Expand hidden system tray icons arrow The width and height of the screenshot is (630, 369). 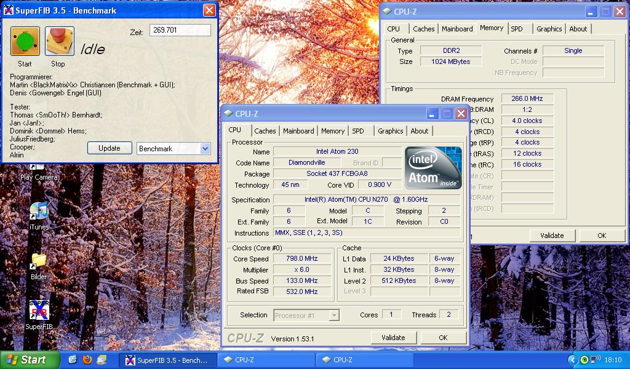pos(573,360)
